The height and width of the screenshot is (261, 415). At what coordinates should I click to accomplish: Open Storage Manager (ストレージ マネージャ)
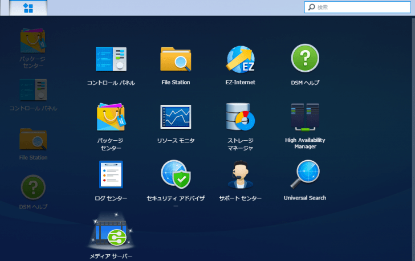coord(241,117)
